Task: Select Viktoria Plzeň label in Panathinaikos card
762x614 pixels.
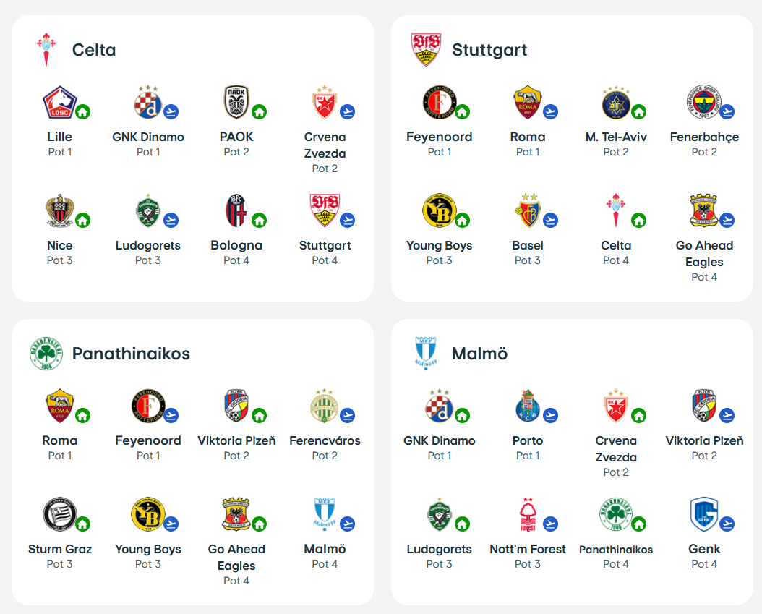Action: 236,440
